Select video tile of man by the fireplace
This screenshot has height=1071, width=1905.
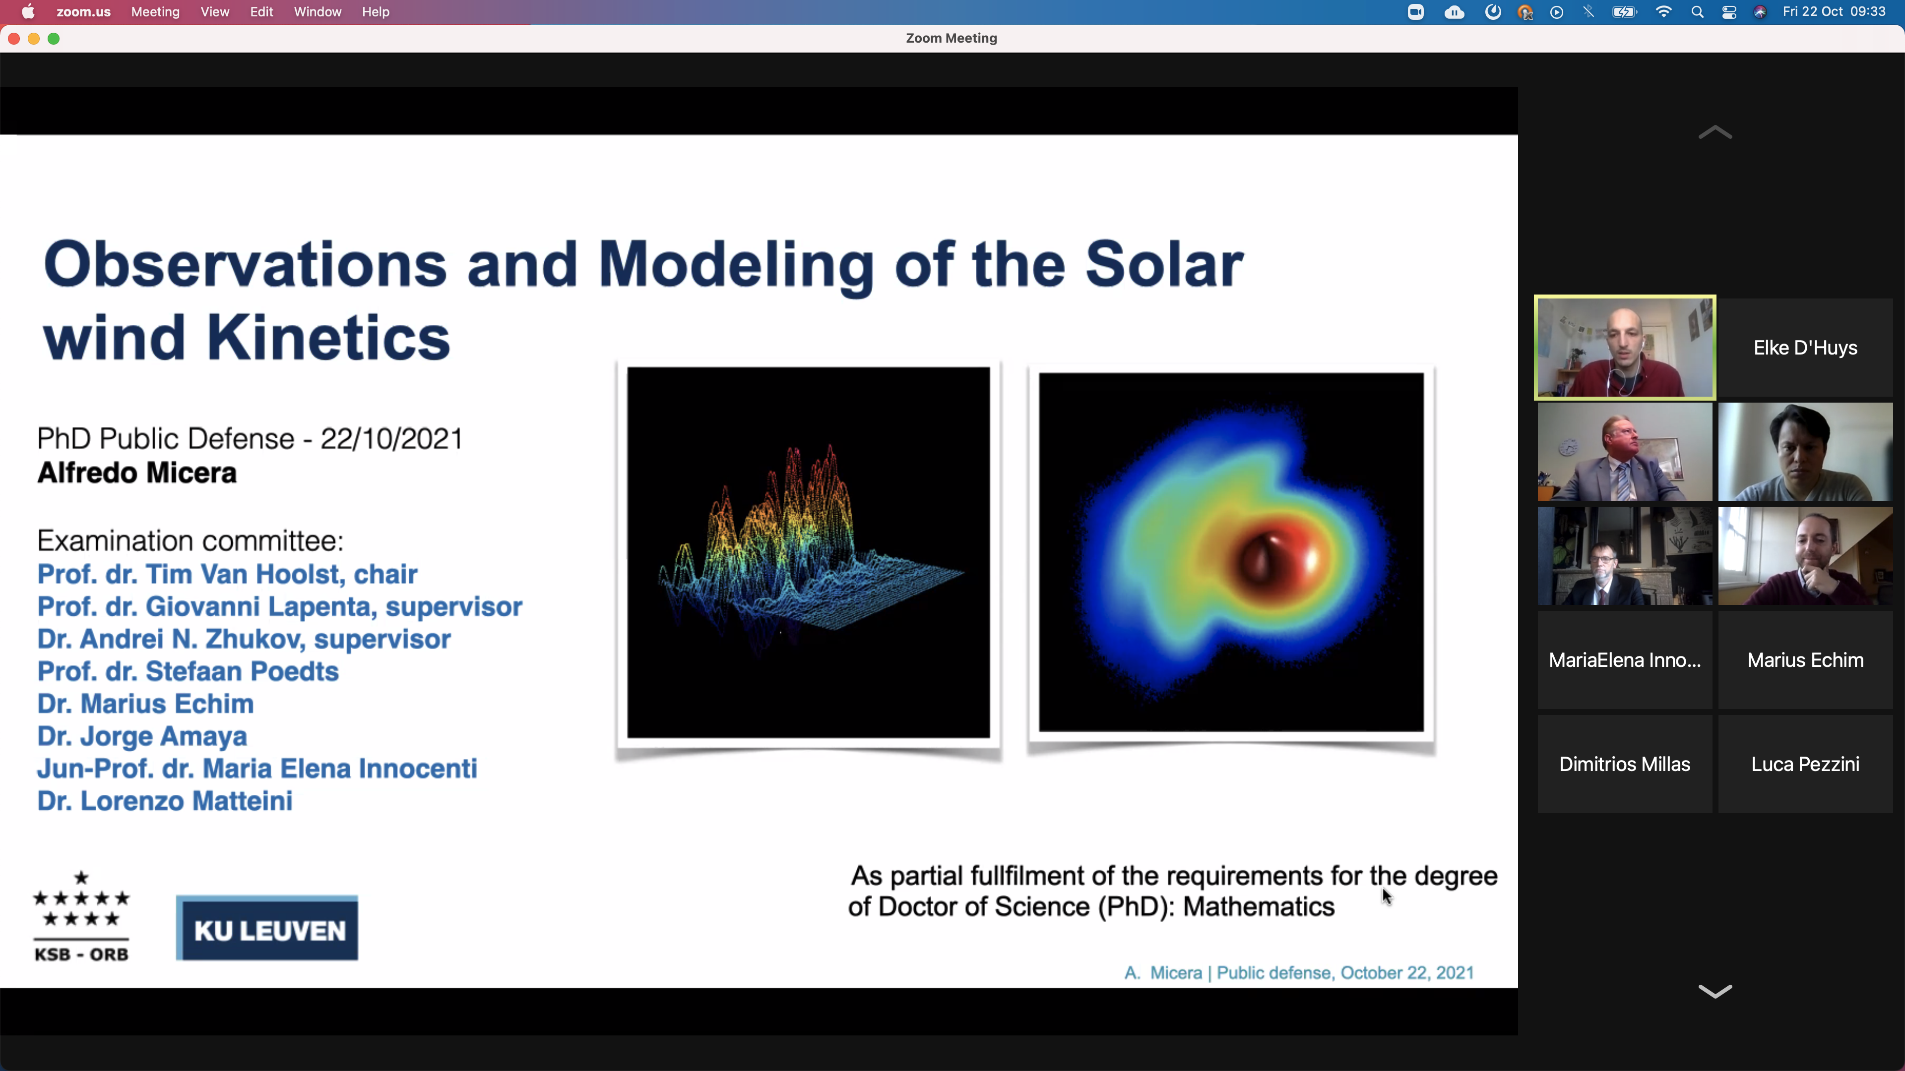tap(1625, 556)
